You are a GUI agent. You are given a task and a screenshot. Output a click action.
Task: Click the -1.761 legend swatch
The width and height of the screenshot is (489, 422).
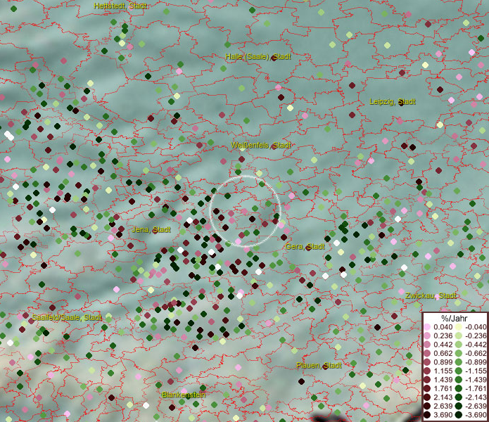click(x=459, y=389)
